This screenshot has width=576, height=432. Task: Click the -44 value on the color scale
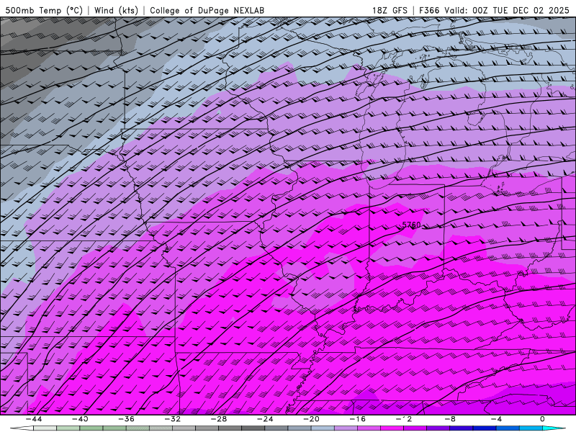[x=33, y=419]
